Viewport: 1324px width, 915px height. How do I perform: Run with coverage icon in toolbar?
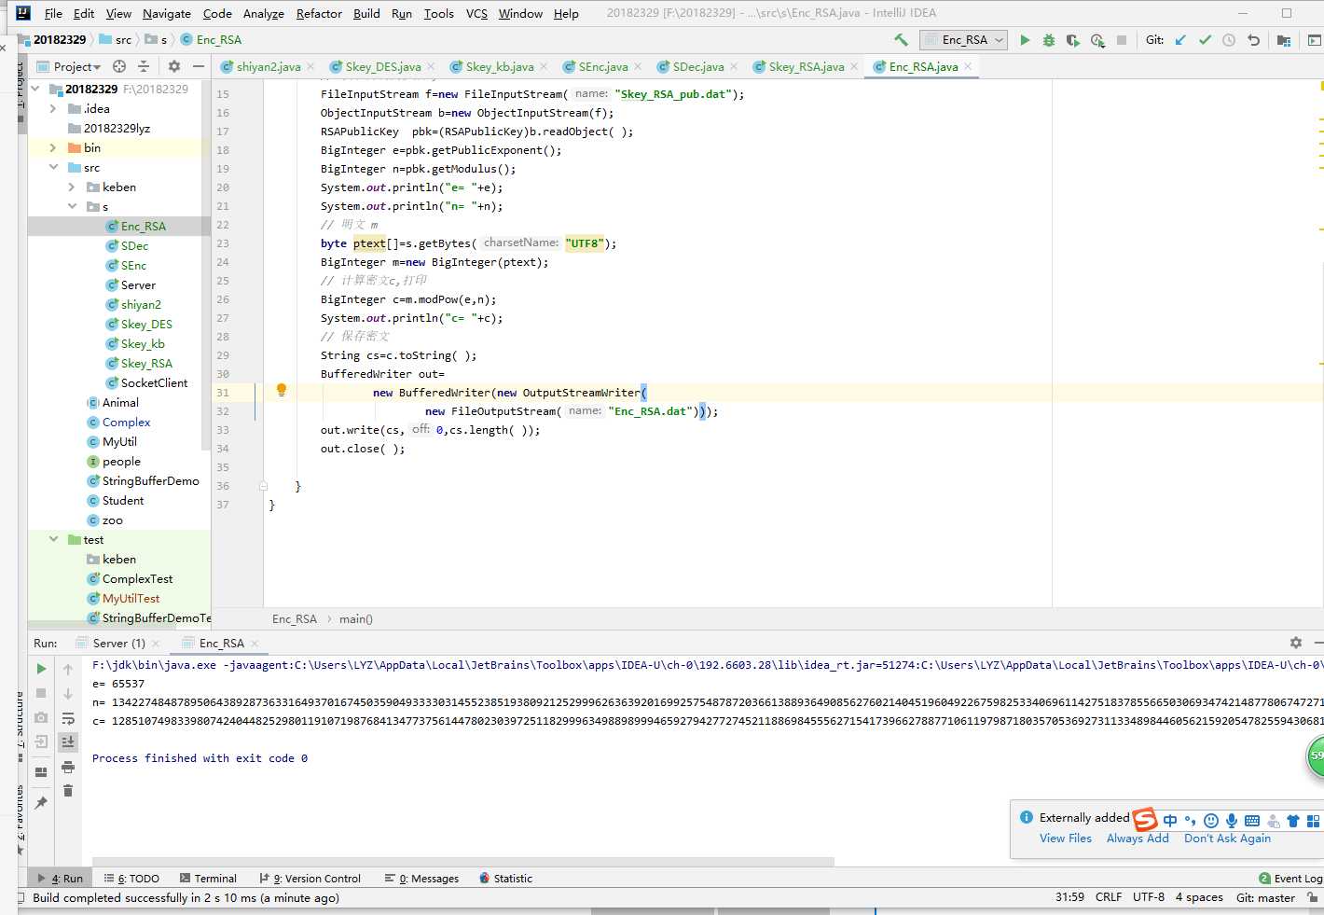[x=1073, y=40]
